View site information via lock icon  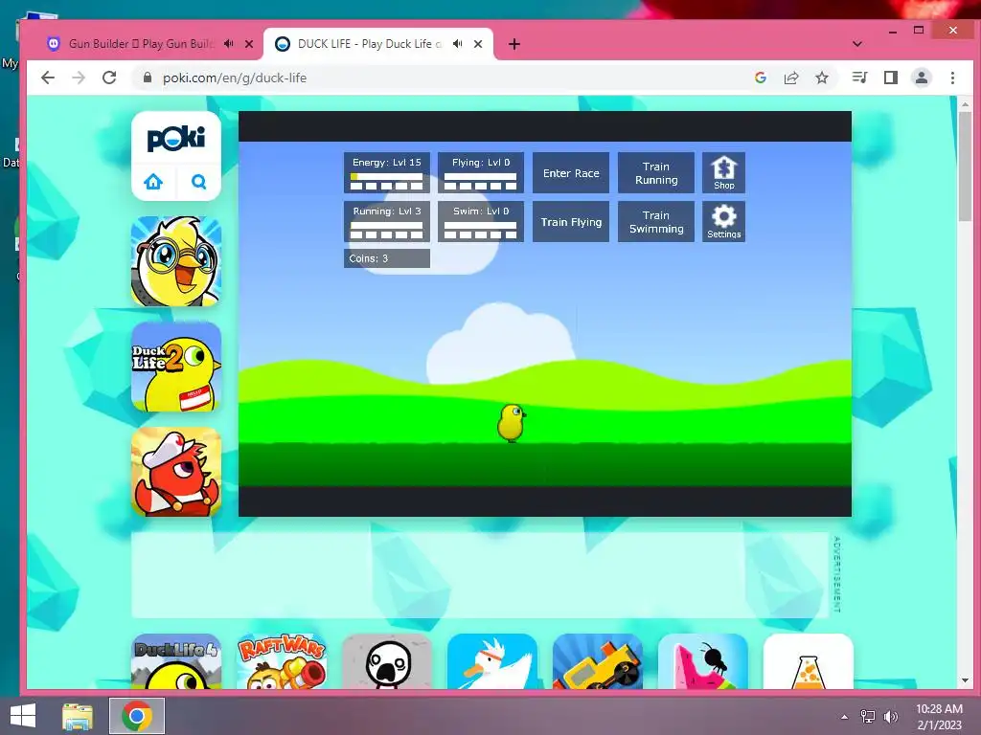point(148,78)
